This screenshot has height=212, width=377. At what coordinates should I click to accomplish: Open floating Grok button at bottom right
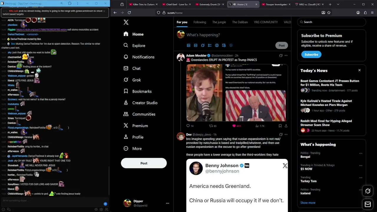click(x=368, y=191)
